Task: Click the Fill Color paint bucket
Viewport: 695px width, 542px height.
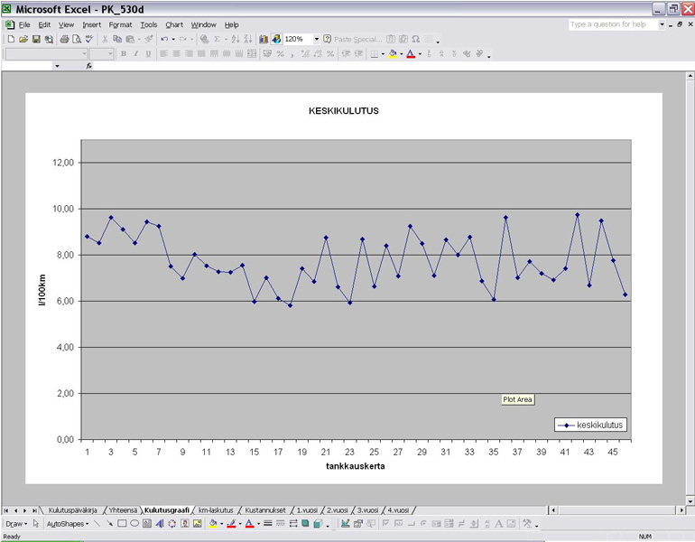Action: click(213, 523)
